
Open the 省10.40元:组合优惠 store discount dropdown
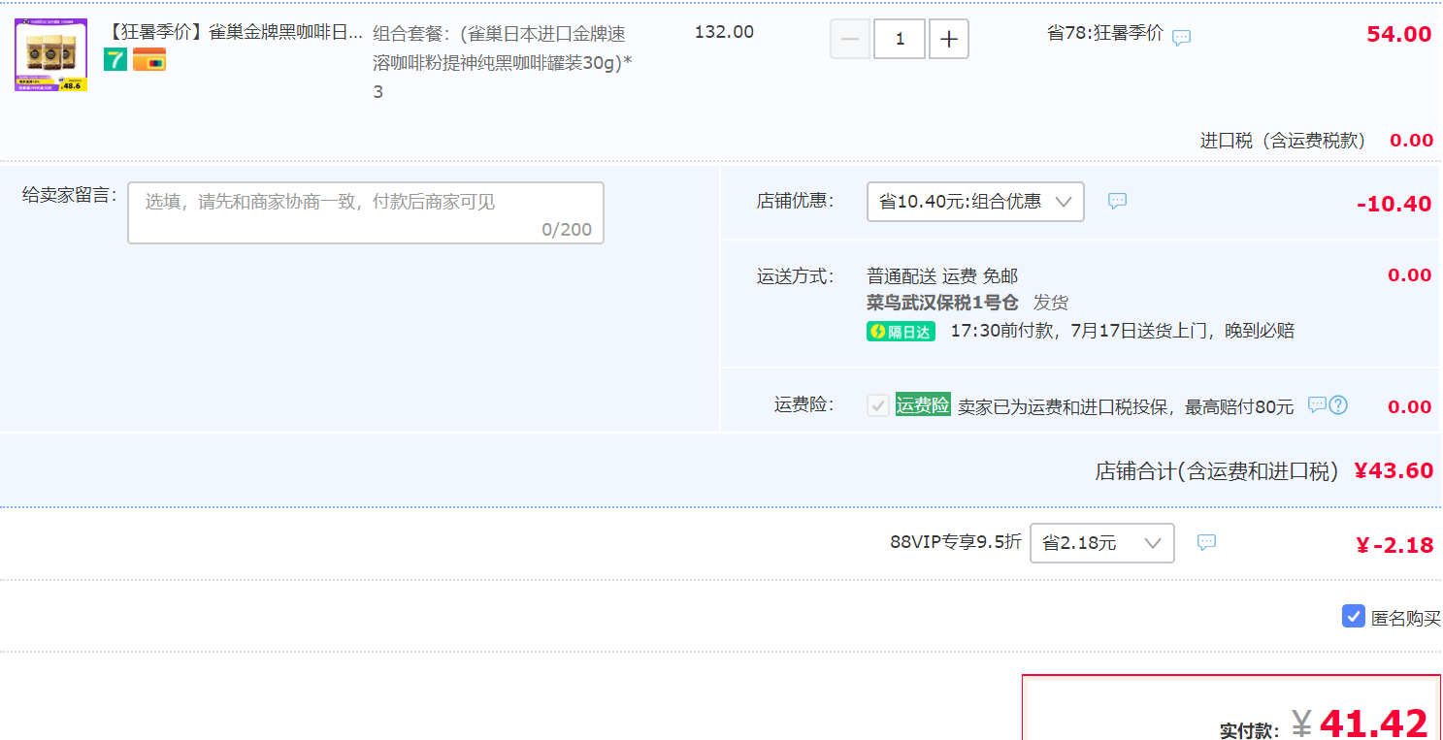(975, 202)
